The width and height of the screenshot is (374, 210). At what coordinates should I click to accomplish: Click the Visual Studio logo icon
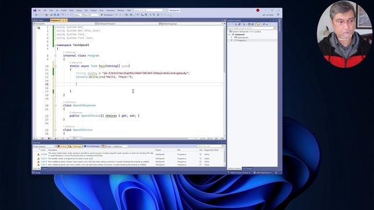[35, 10]
